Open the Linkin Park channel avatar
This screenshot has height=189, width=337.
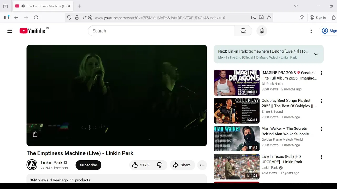pyautogui.click(x=32, y=165)
